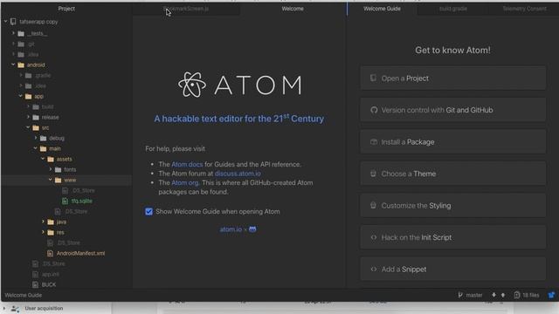Viewport: 559px width, 314px height.
Task: Select the Welcome tab
Action: pyautogui.click(x=293, y=9)
